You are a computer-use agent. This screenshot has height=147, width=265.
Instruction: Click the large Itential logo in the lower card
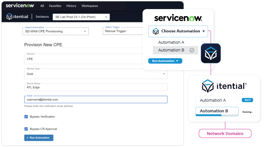(x=224, y=86)
